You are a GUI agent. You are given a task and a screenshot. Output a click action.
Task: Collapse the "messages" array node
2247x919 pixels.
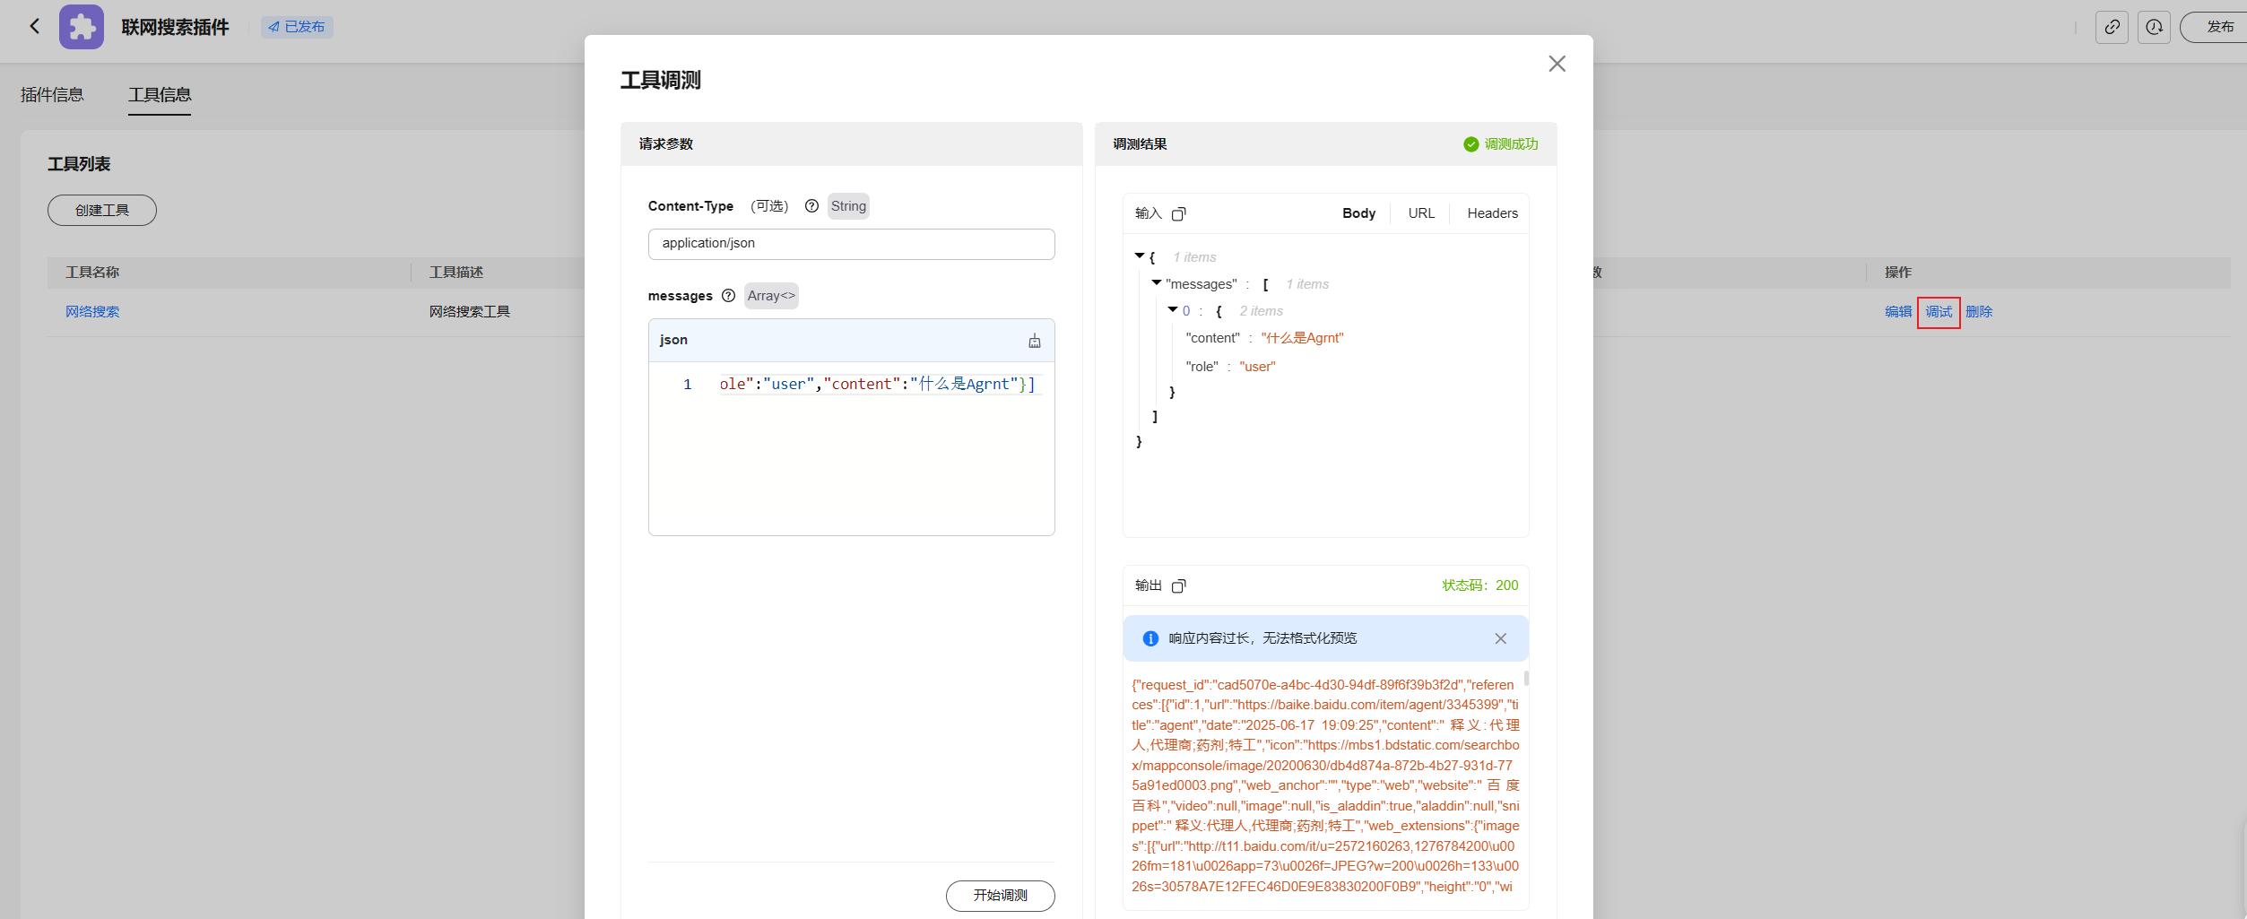tap(1156, 283)
